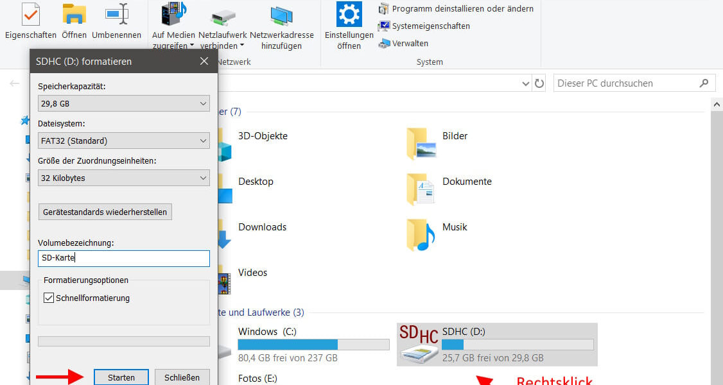The width and height of the screenshot is (723, 385).
Task: Click Programm deinstallieren oder ändern
Action: (x=457, y=9)
